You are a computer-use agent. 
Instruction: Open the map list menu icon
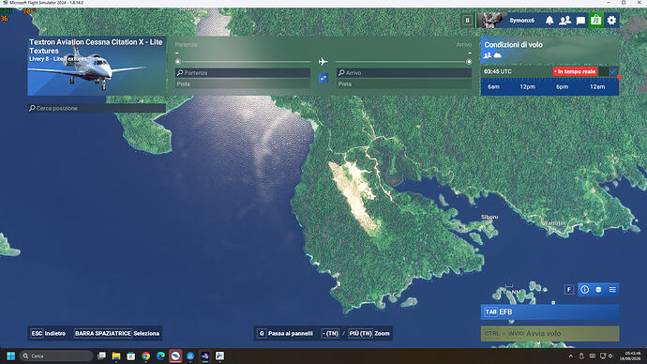(612, 289)
